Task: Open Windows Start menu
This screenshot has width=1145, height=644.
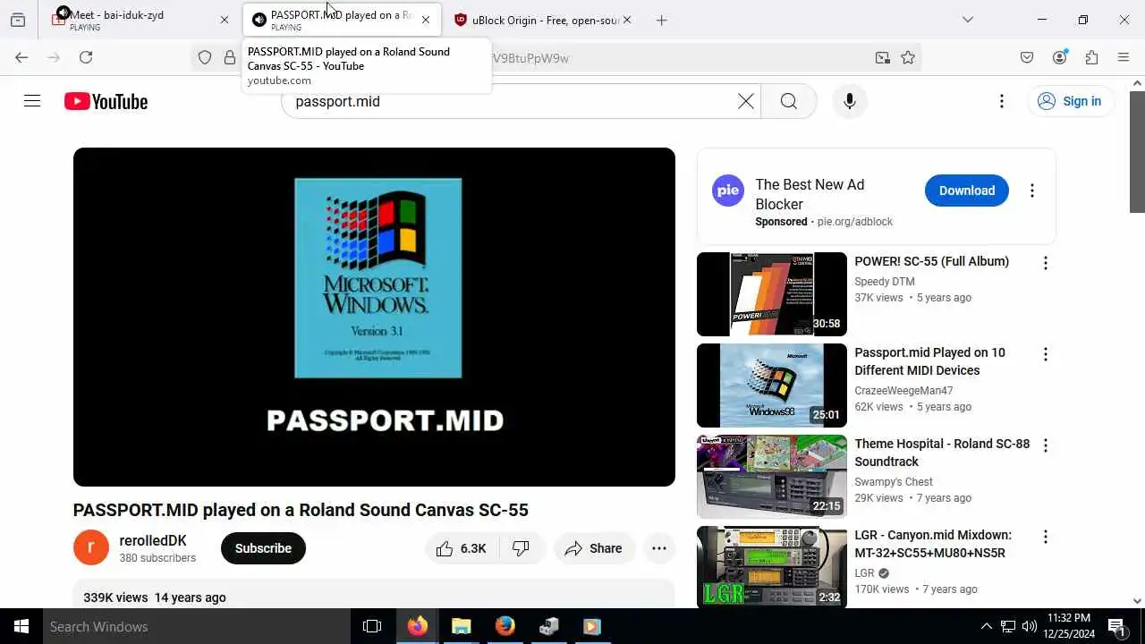Action: tap(21, 626)
